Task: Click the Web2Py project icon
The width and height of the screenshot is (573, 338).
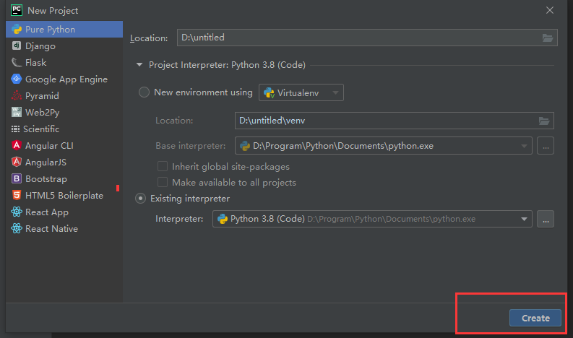Action: tap(17, 112)
